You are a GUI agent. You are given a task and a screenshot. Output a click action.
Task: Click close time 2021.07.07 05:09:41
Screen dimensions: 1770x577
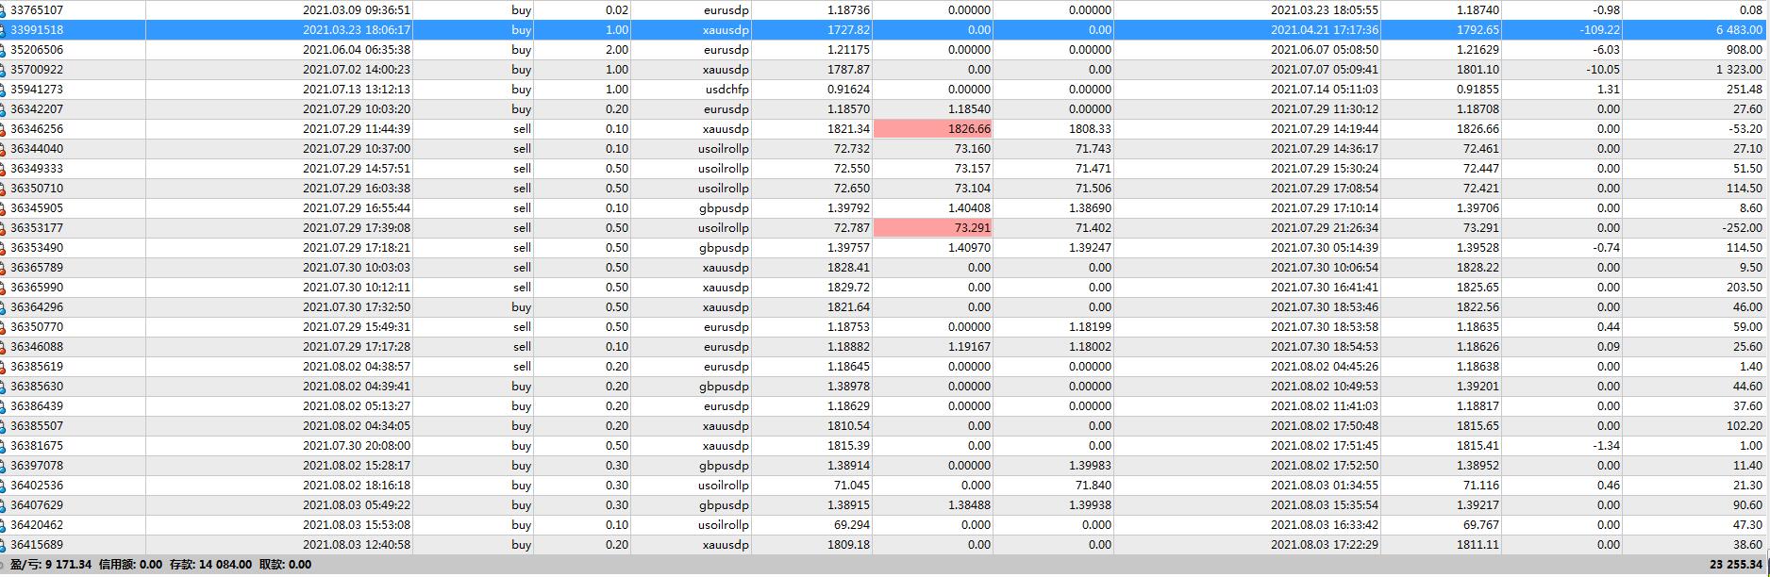1325,70
